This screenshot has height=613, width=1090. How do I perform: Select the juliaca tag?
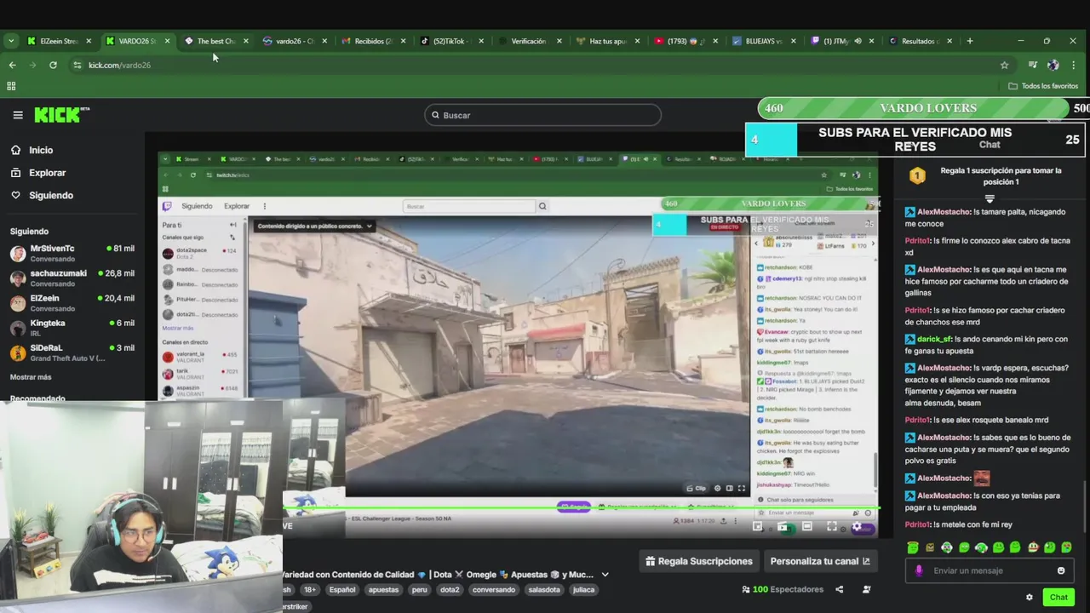[x=583, y=589]
